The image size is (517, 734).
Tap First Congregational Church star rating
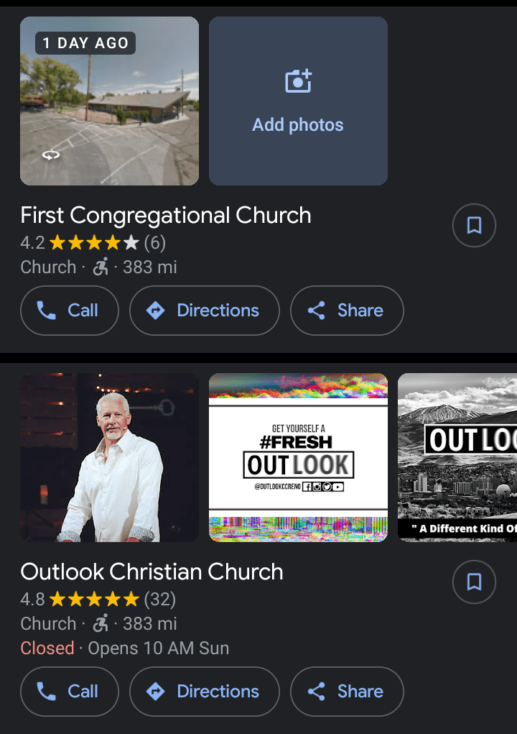point(93,244)
